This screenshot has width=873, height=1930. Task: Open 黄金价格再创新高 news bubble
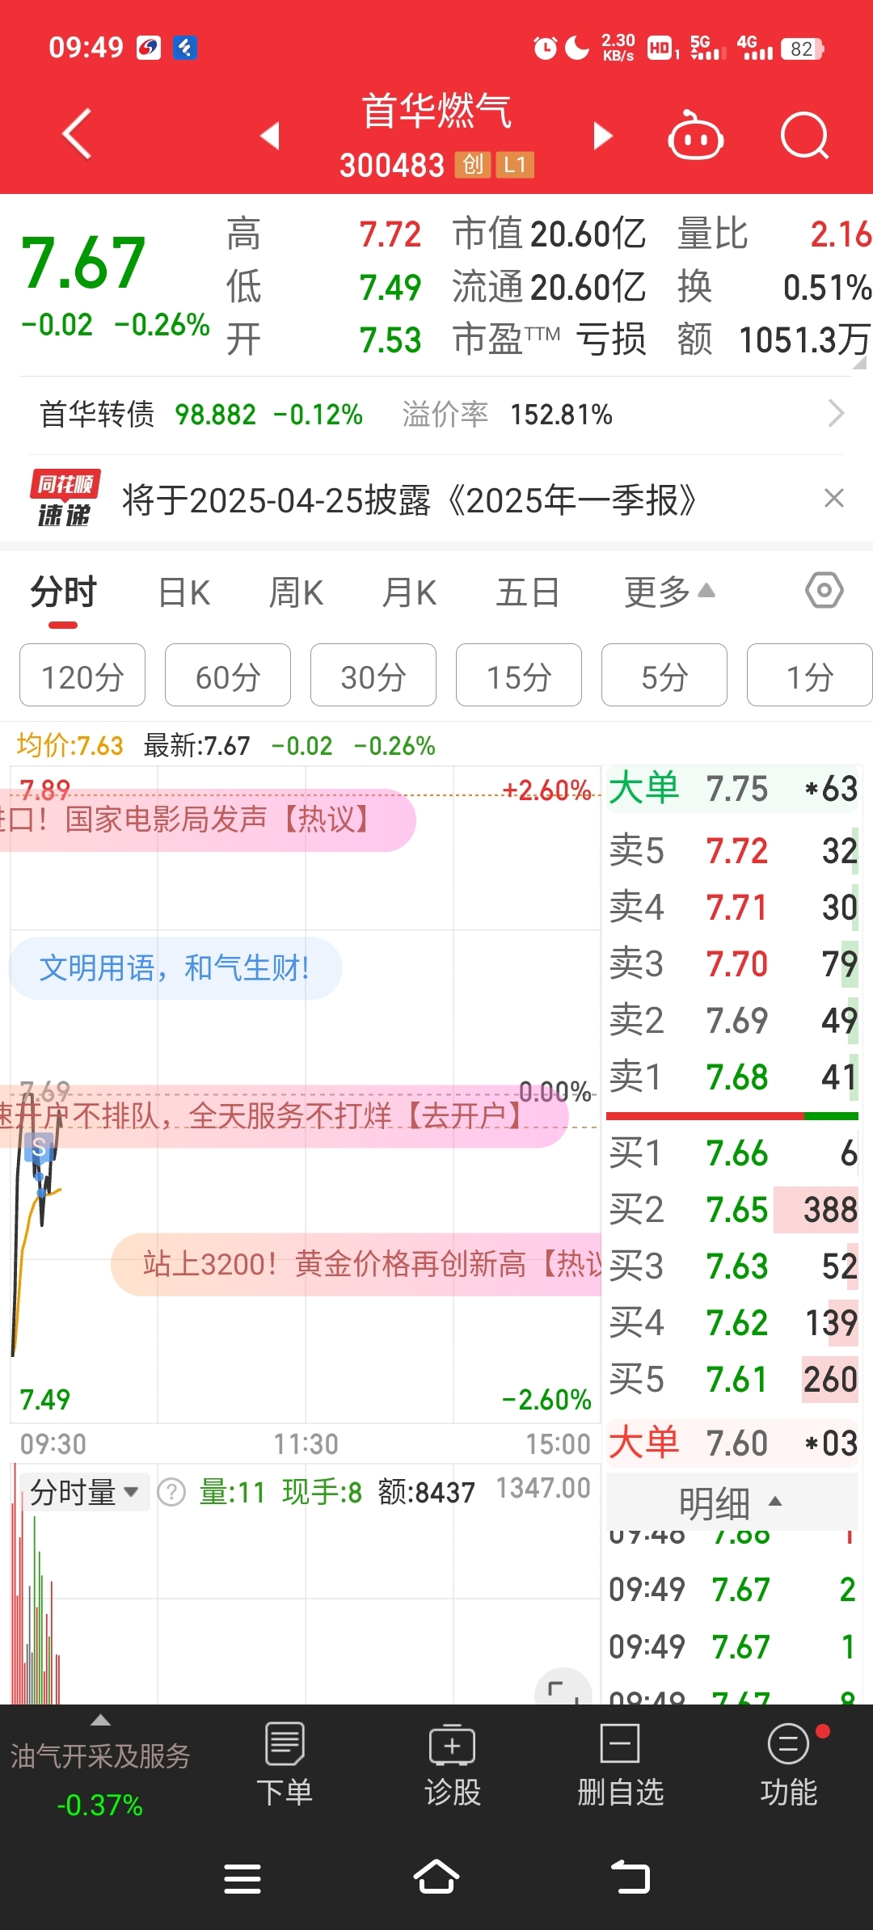pyautogui.click(x=356, y=1264)
